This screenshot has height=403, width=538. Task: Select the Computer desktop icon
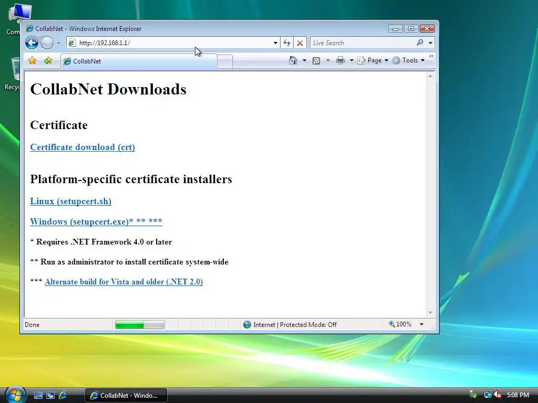click(15, 19)
